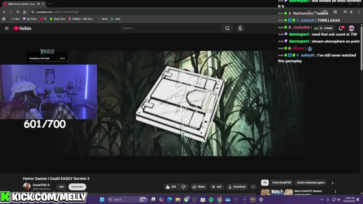
Task: Open Windows Start menu
Action: point(102,199)
